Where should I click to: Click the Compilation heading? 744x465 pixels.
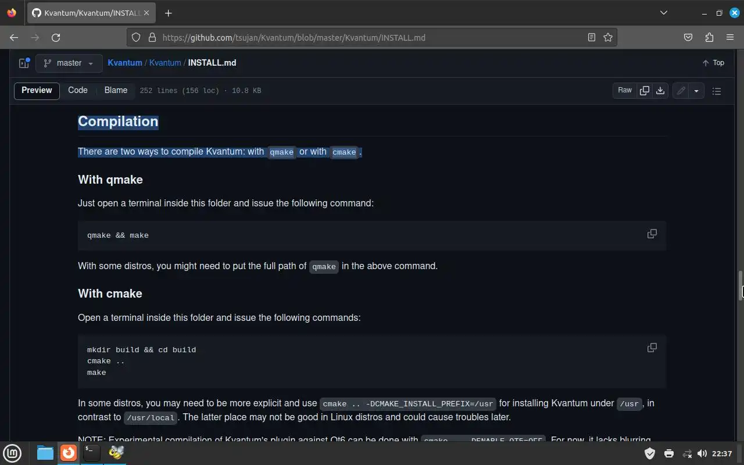point(118,121)
